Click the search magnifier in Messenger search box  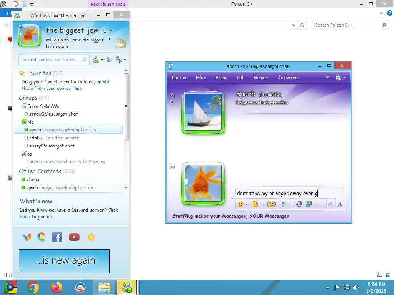[x=84, y=60]
